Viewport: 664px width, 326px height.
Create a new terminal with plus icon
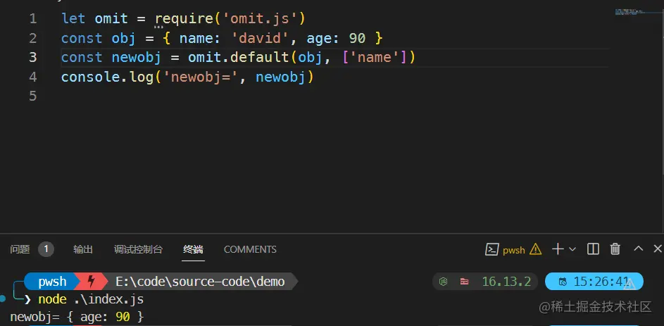click(x=558, y=249)
